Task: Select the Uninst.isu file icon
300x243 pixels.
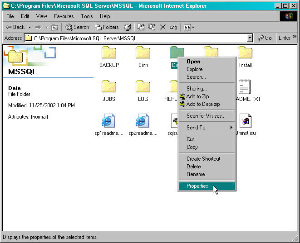Action: [246, 121]
